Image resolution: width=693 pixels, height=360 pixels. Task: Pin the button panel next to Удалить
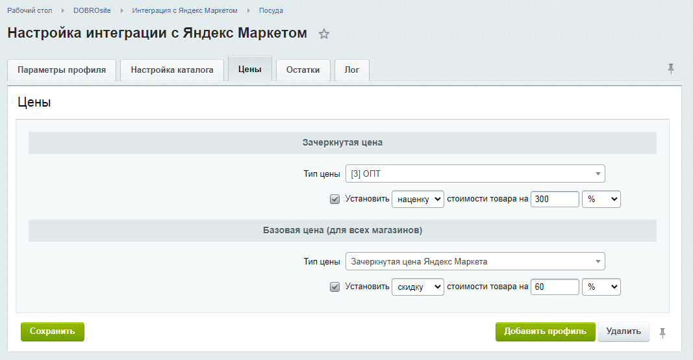662,333
